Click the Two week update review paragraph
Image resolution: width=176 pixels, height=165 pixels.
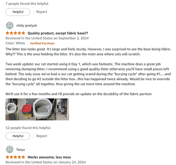88,74
